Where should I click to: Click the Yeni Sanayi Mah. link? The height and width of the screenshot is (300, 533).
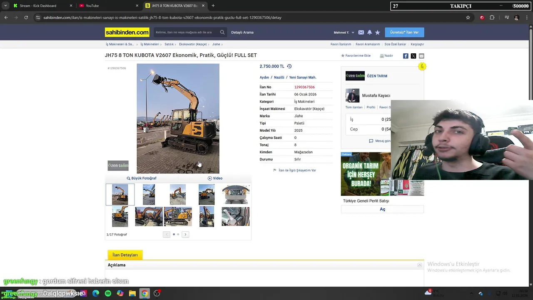click(x=303, y=77)
